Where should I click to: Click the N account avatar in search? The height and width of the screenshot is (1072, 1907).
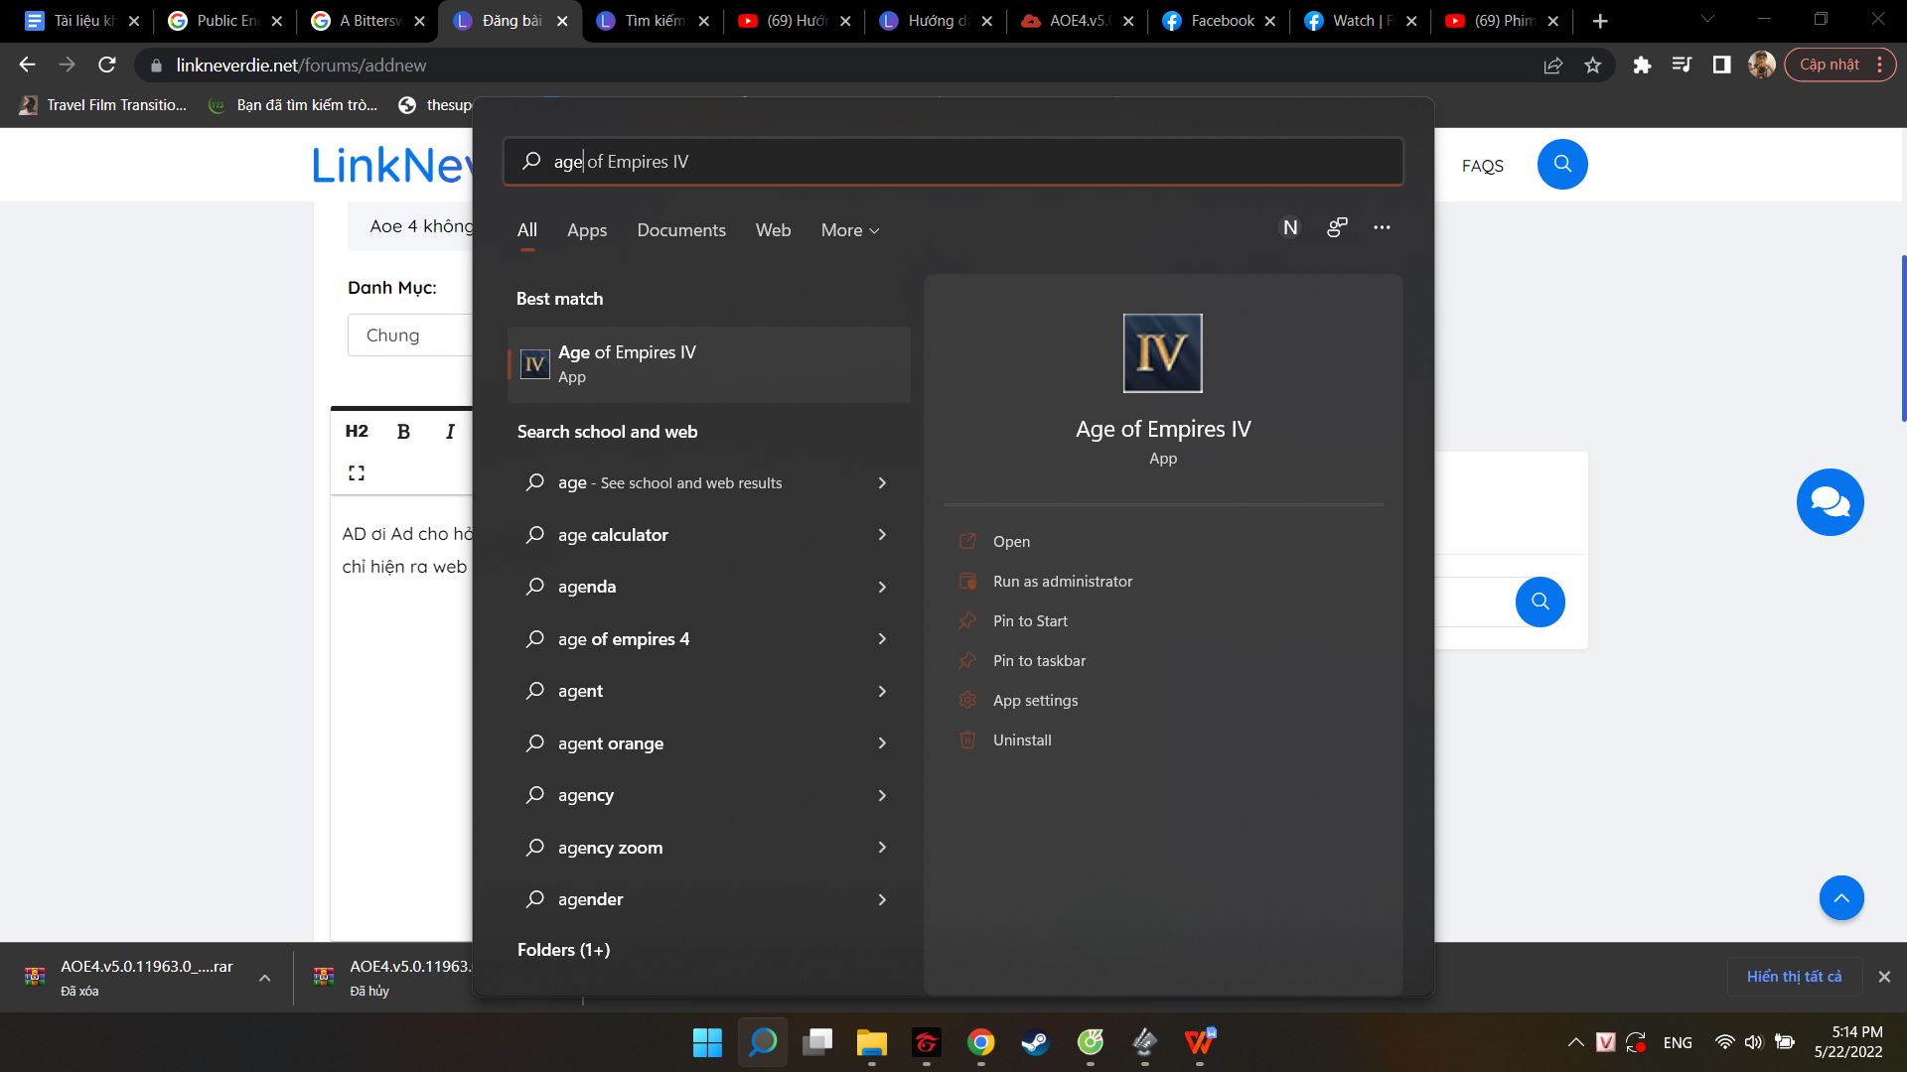[x=1290, y=227]
